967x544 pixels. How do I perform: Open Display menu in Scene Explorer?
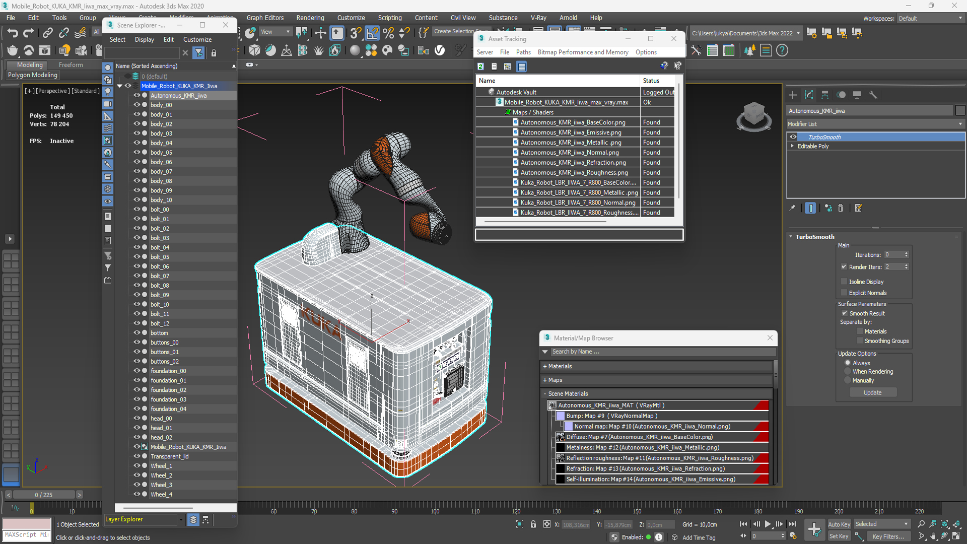145,39
